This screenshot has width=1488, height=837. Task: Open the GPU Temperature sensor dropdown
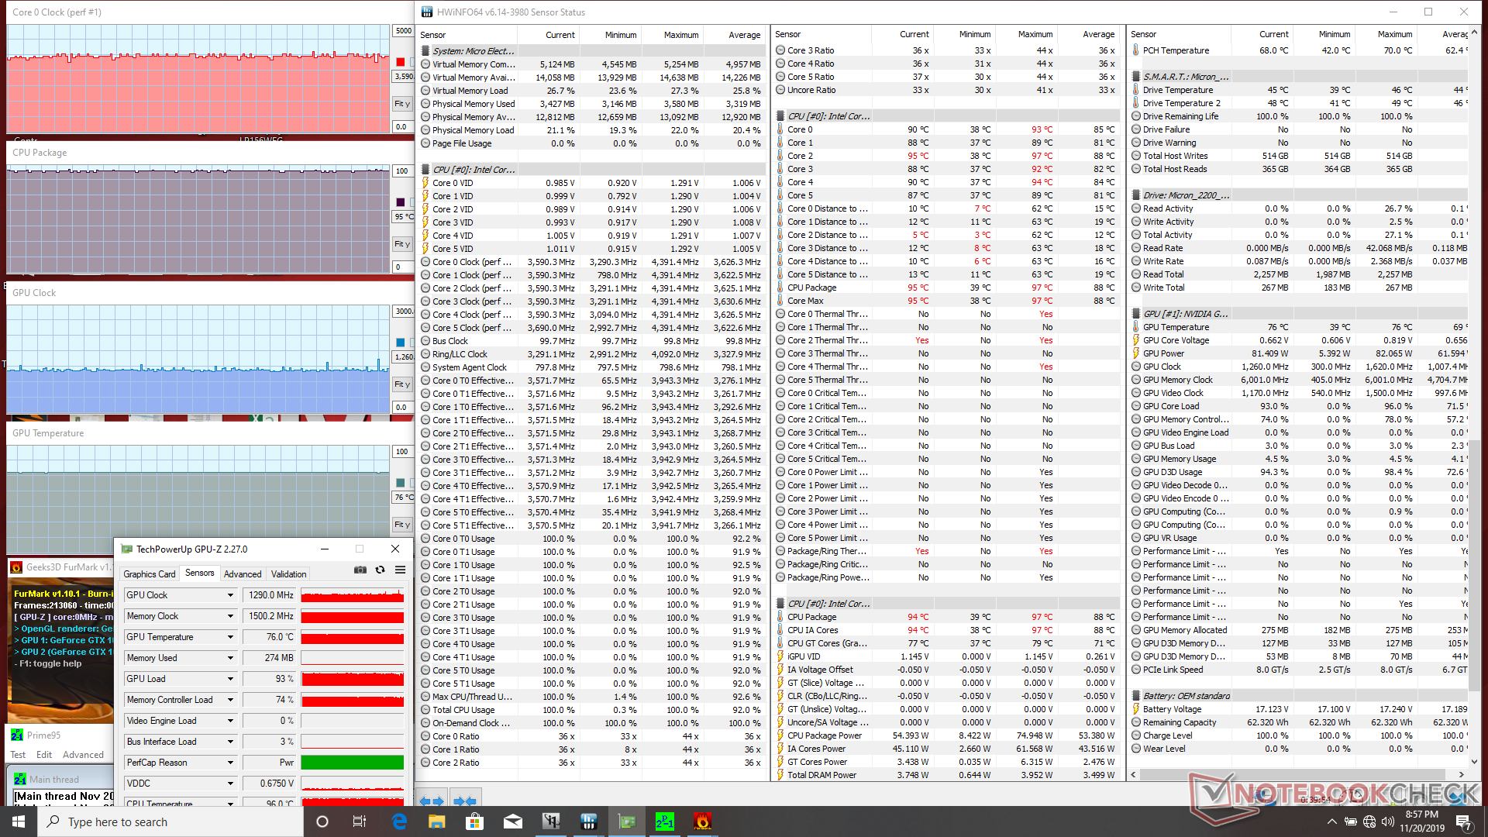(230, 637)
